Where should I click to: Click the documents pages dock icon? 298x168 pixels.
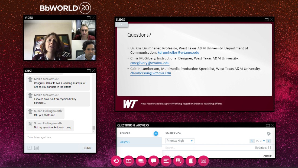pyautogui.click(x=191, y=161)
